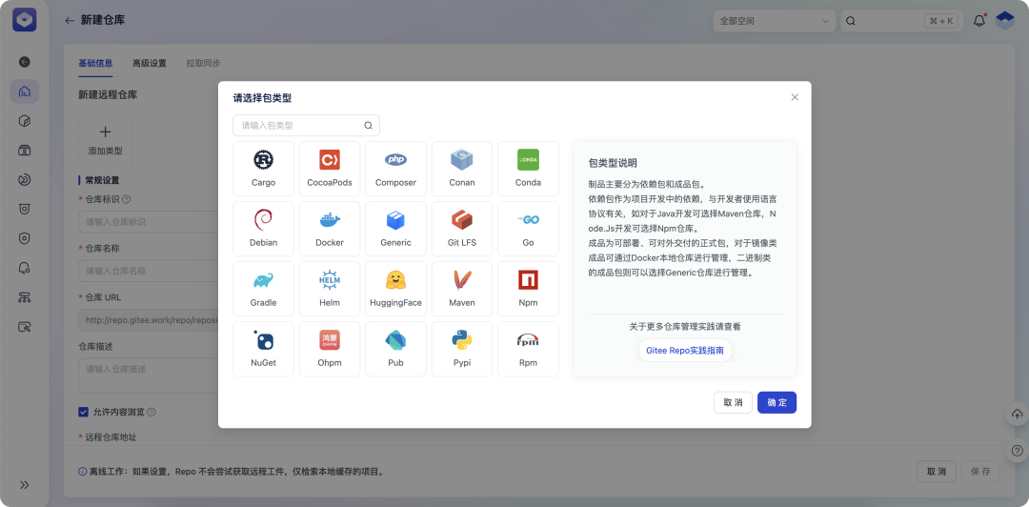The image size is (1029, 507).
Task: Select the Cargo package type
Action: tap(263, 169)
